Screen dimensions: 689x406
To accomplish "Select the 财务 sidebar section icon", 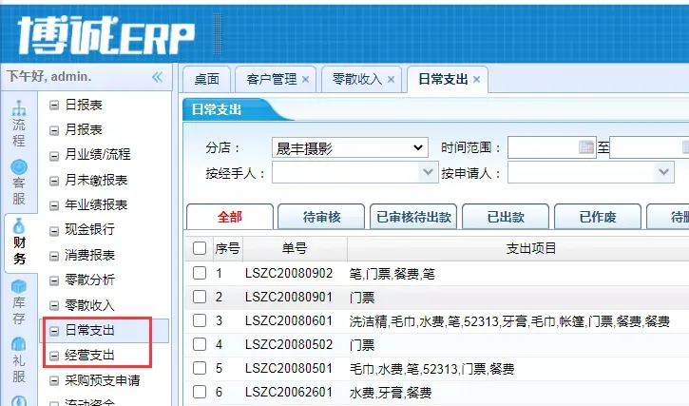I will click(19, 242).
